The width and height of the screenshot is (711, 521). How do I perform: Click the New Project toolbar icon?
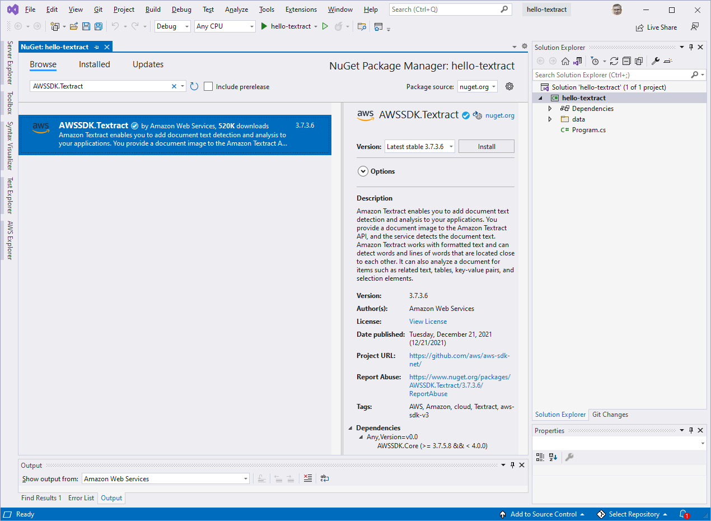[55, 26]
